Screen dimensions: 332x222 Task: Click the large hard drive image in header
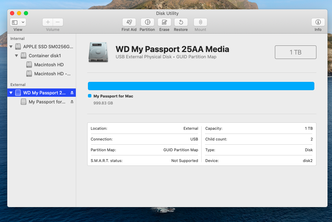click(x=98, y=52)
